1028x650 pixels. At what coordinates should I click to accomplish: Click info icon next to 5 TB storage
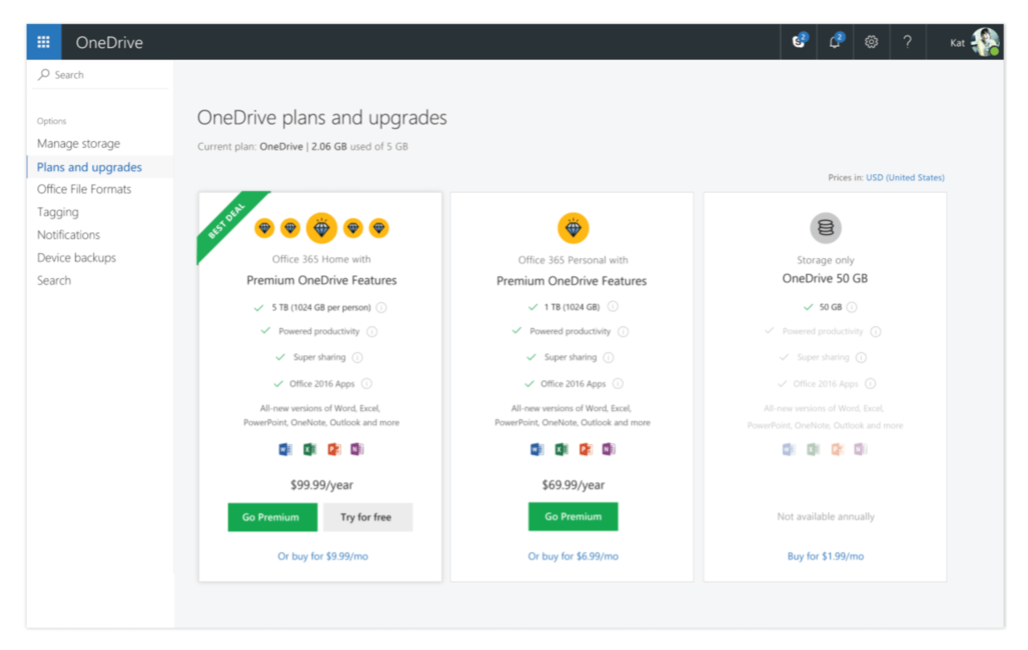381,307
